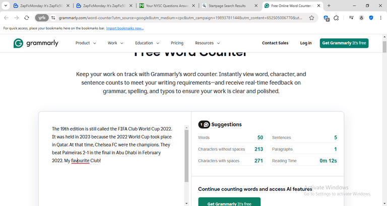Click Contact Sales link
This screenshot has height=206, width=387.
(275, 43)
